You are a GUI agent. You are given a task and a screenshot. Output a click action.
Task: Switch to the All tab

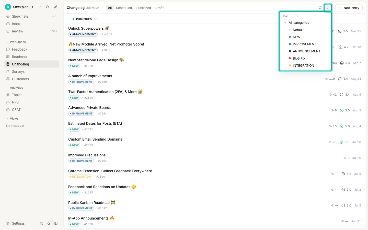click(110, 8)
